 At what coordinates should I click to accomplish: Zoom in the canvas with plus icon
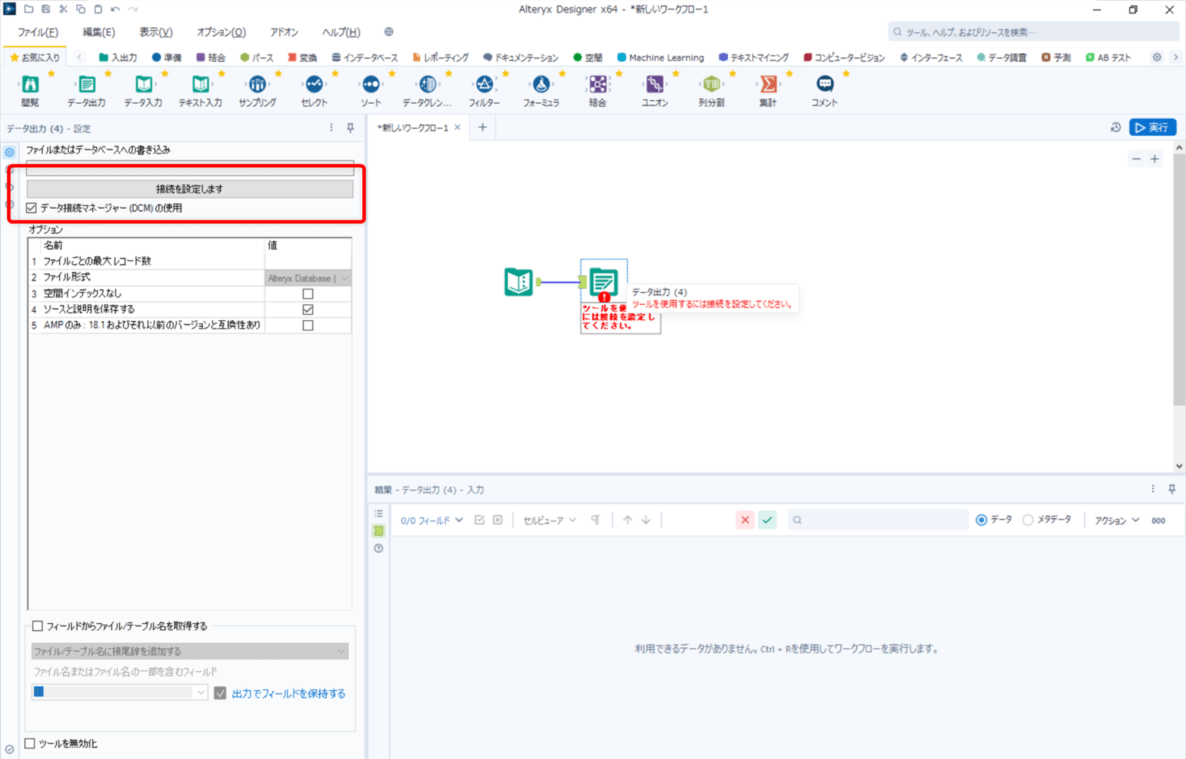pos(1155,159)
